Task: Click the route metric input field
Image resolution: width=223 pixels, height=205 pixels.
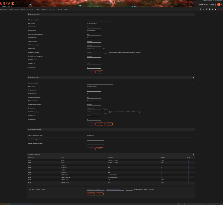Action: pos(129,189)
